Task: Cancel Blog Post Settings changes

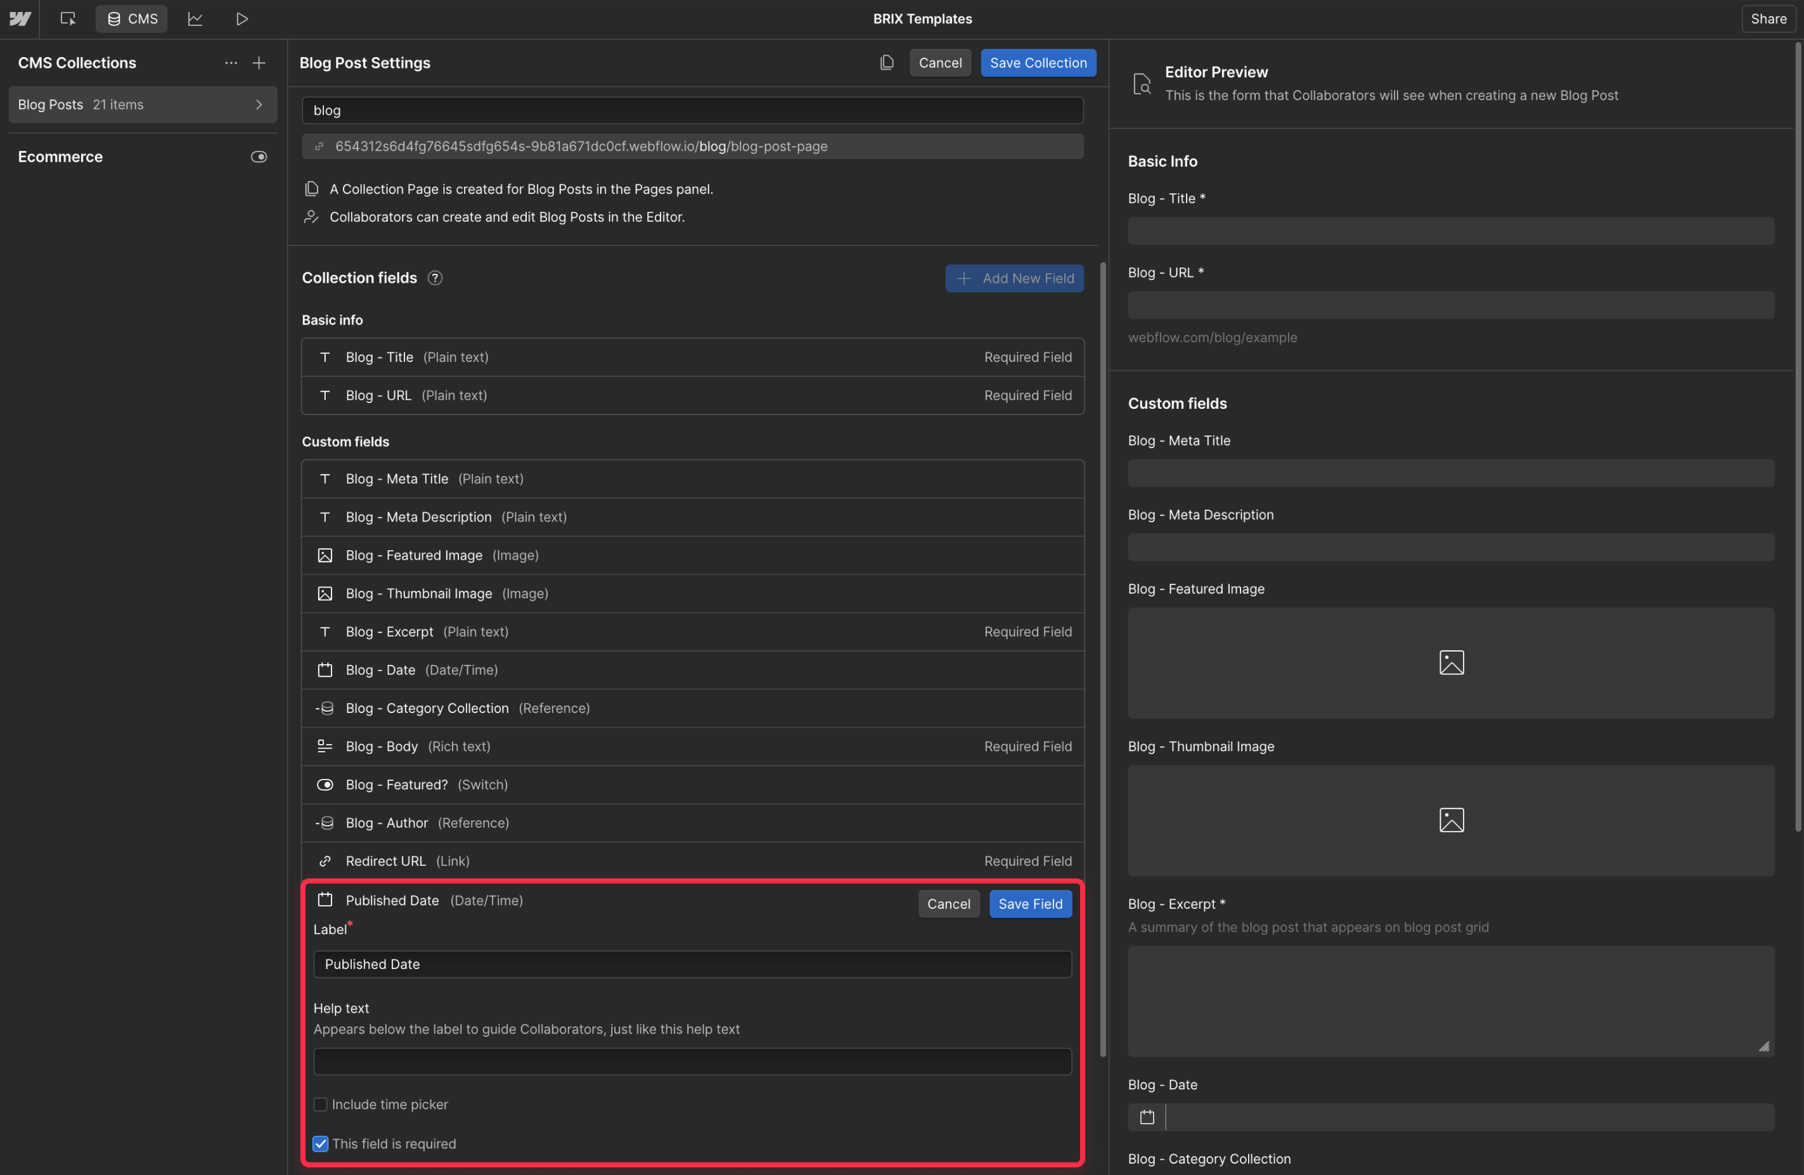Action: pyautogui.click(x=940, y=63)
